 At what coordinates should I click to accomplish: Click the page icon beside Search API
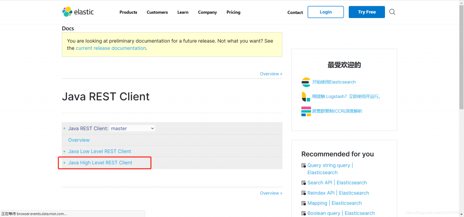pyautogui.click(x=303, y=183)
